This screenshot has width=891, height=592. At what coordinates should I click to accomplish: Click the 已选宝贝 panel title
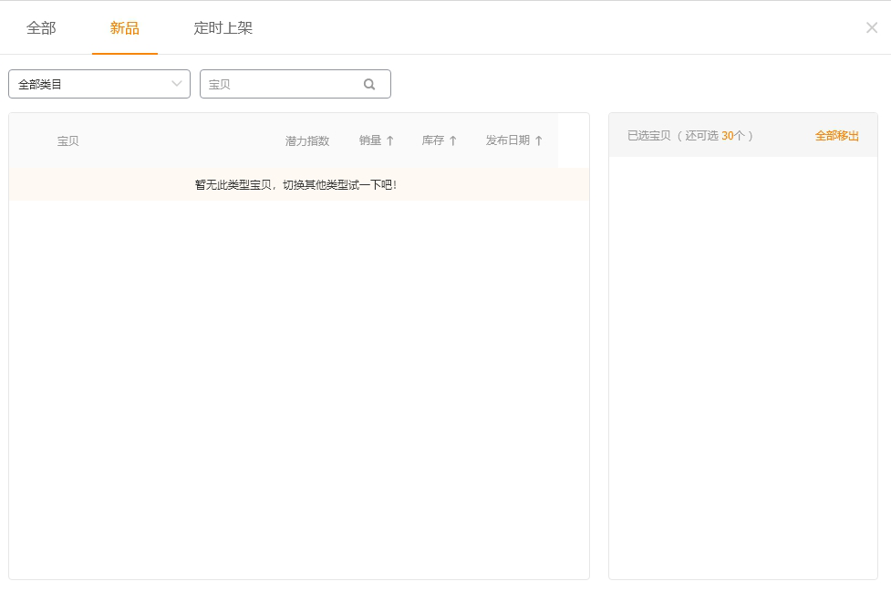pyautogui.click(x=649, y=136)
